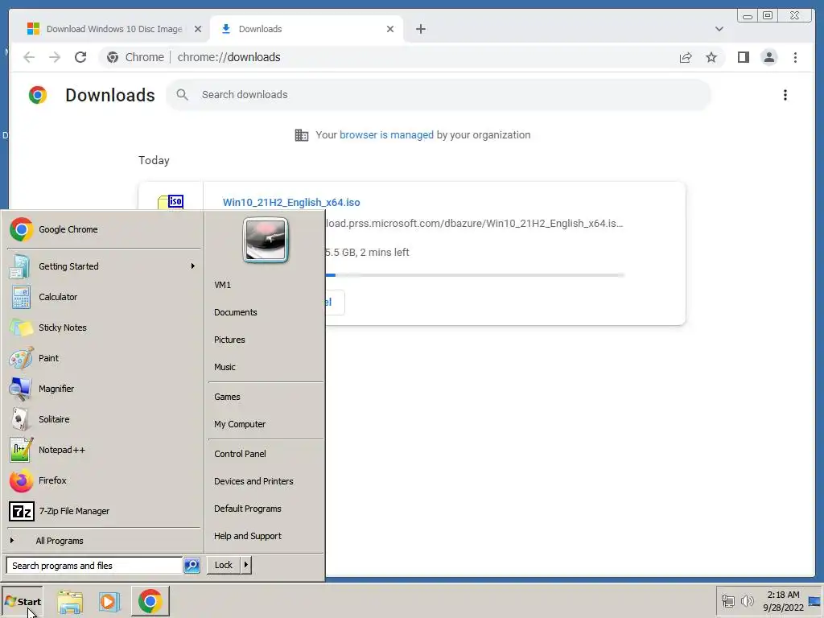Click the download source URL link
The height and width of the screenshot is (618, 824).
[x=475, y=224]
